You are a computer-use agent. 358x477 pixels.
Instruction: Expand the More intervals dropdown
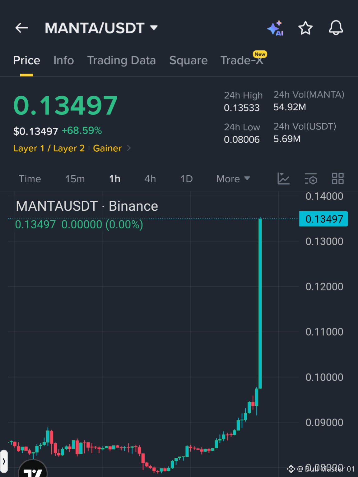click(233, 179)
